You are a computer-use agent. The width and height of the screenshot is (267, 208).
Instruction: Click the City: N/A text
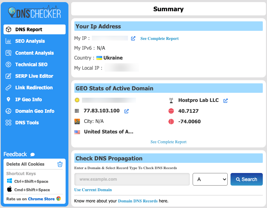click(94, 121)
